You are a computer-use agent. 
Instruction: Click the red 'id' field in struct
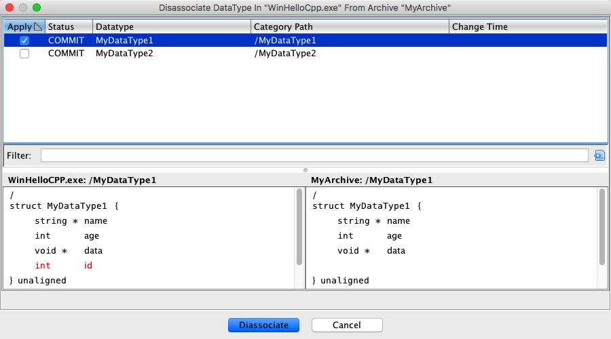coord(88,266)
